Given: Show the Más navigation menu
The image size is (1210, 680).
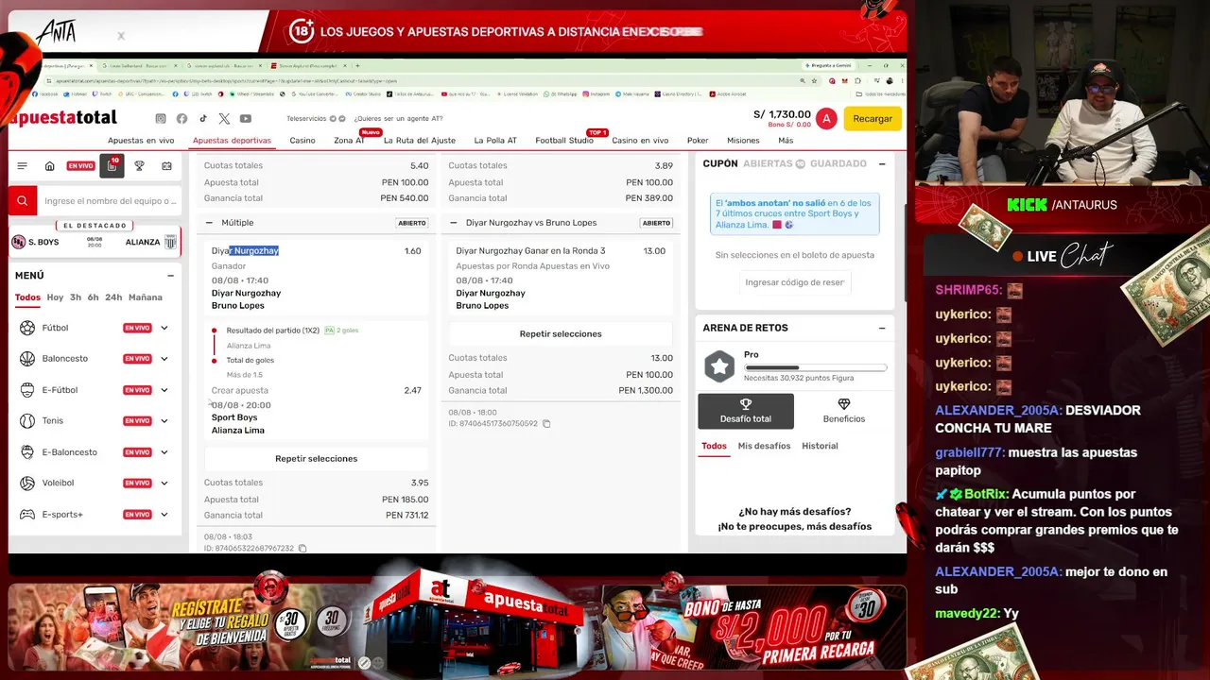Looking at the screenshot, I should 786,141.
